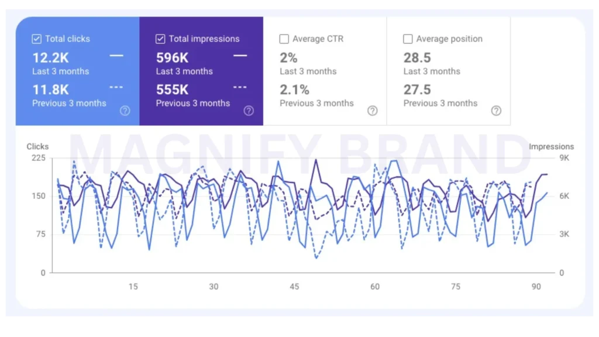Viewport: 599px width, 337px height.
Task: Select the Total clicks label
Action: click(x=68, y=39)
